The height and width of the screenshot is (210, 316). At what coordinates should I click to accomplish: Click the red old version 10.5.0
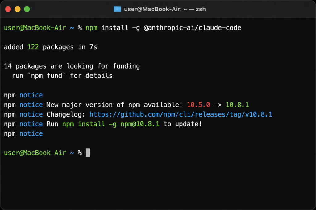[x=198, y=105]
